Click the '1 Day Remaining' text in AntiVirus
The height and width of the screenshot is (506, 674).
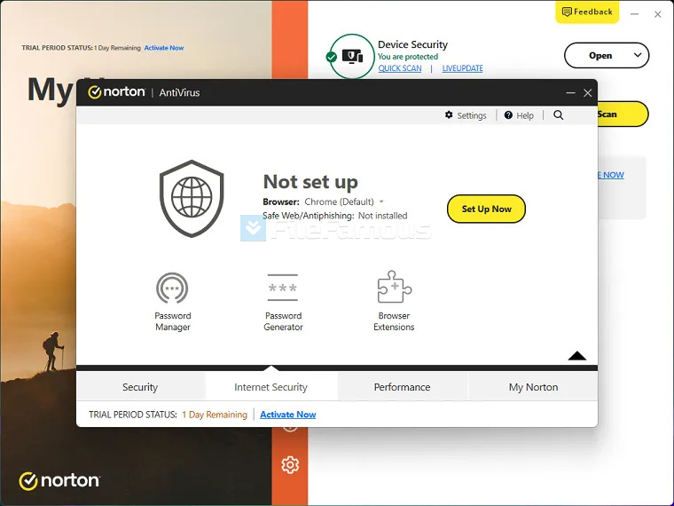coord(215,415)
